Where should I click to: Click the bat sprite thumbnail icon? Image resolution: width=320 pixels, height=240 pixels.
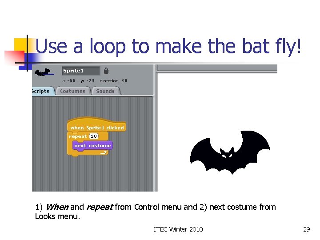click(x=43, y=72)
